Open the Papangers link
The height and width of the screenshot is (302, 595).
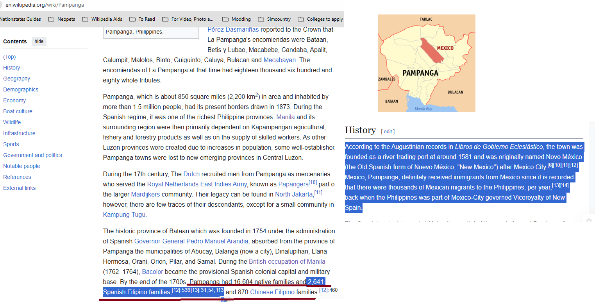coord(293,184)
